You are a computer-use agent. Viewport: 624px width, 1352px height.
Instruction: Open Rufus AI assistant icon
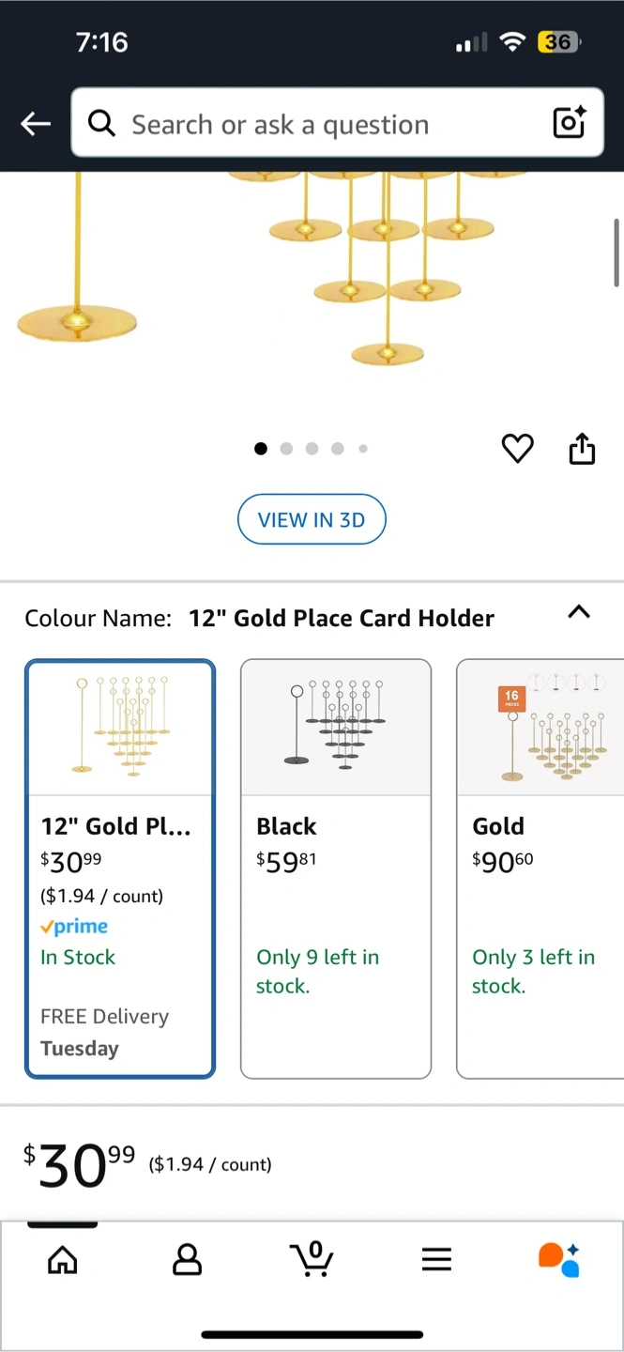coord(559,1259)
